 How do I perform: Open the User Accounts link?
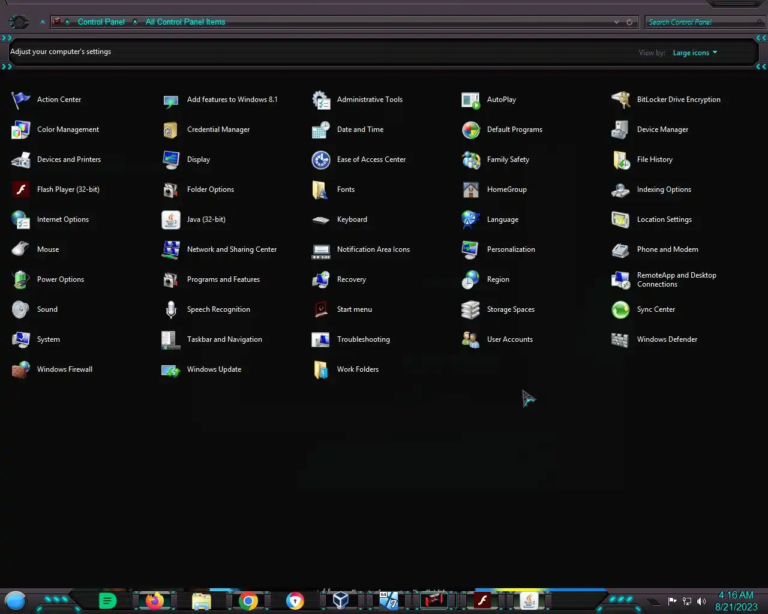[x=510, y=339]
